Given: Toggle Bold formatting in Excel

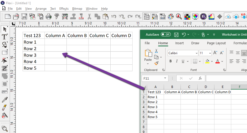Looking at the screenshot, I should pos(171,61).
